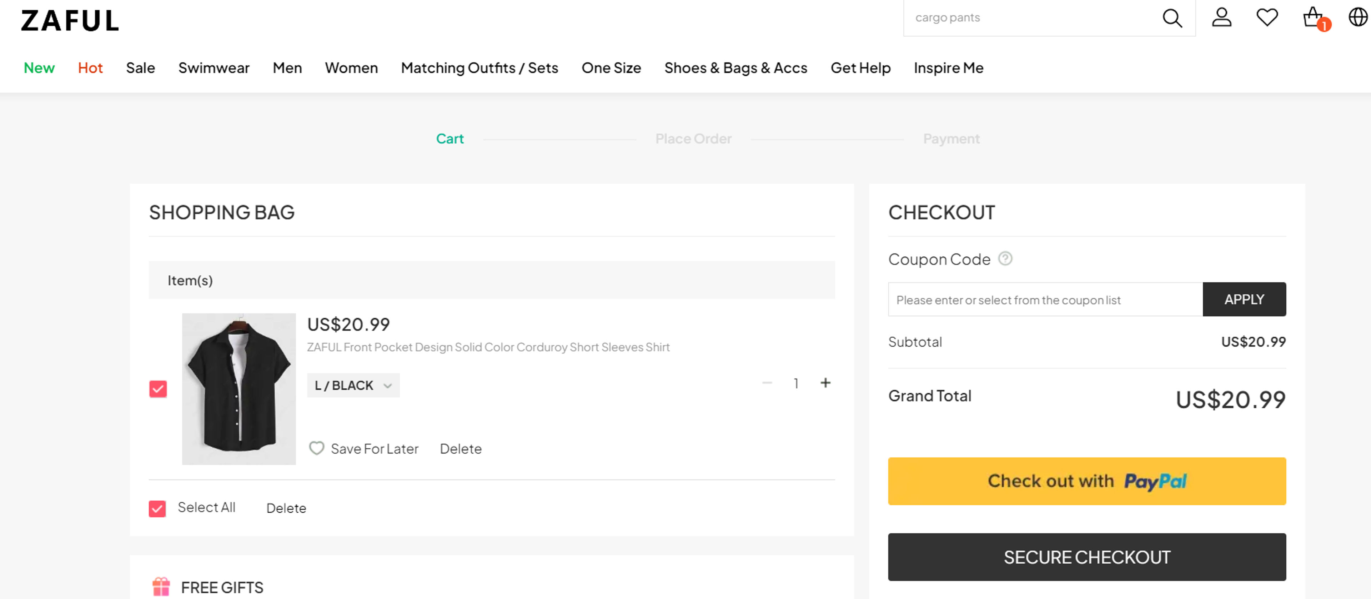Open the user account icon
1371x599 pixels.
(x=1221, y=17)
